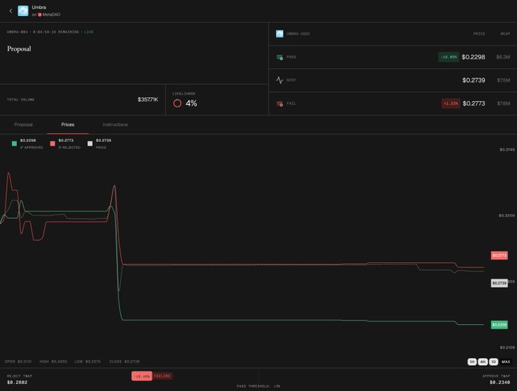This screenshot has width=517, height=391.
Task: Click the Umbra title text
Action: 39,8
